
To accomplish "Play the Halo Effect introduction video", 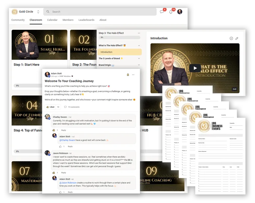I will tap(195, 68).
